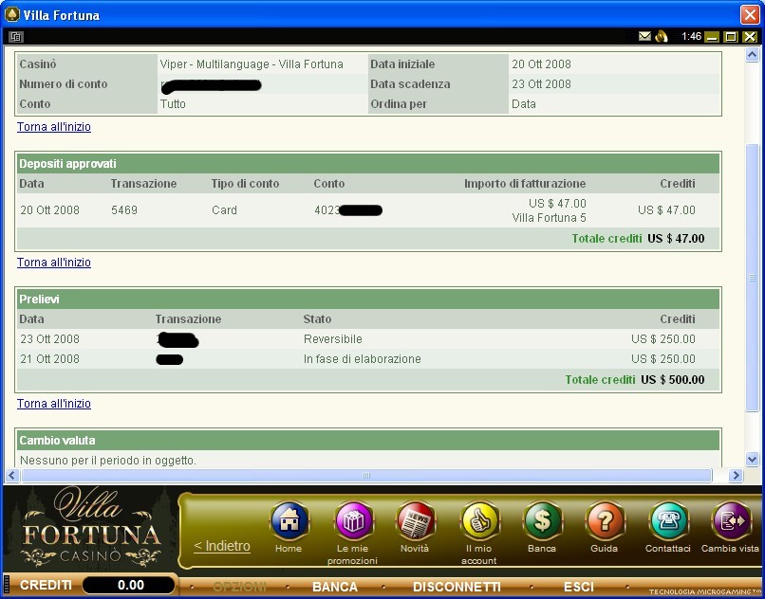Maximize the casino view in the black bar
This screenshot has width=765, height=599.
(731, 37)
